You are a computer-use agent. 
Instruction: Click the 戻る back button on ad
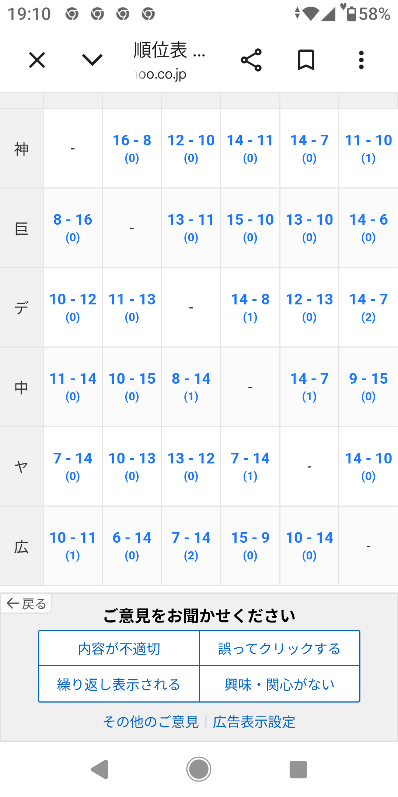point(26,604)
